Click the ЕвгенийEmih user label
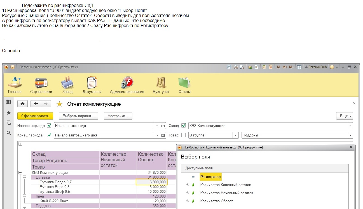 click(x=316, y=67)
